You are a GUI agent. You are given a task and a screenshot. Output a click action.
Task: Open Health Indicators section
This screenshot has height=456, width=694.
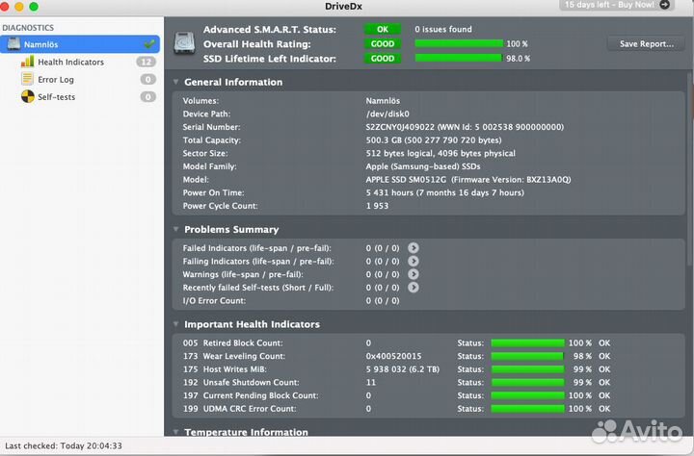(x=70, y=62)
